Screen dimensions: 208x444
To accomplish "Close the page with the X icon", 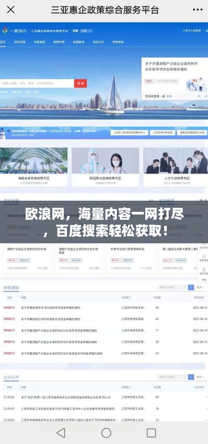I will tap(11, 10).
